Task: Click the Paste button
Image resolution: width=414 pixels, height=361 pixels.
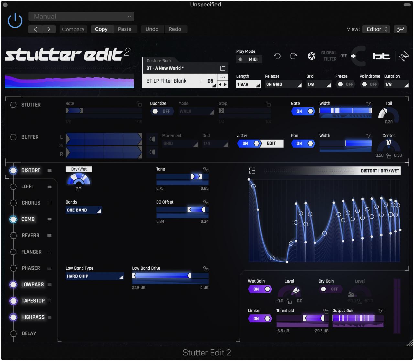Action: click(x=125, y=29)
